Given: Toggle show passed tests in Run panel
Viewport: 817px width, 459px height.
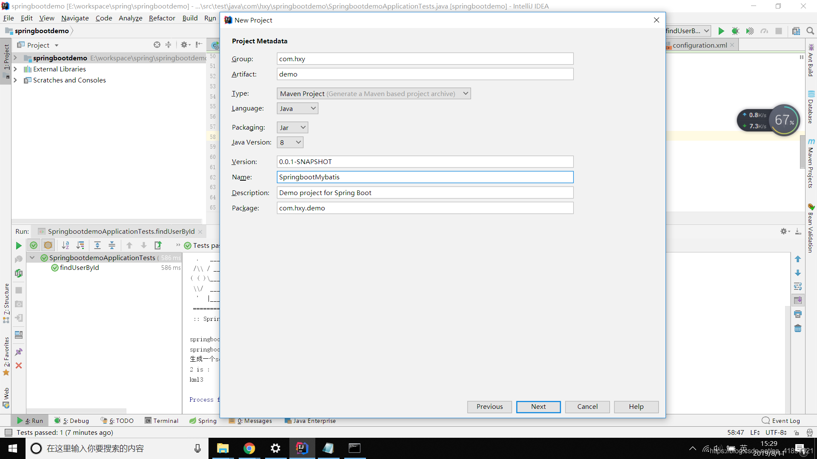Looking at the screenshot, I should click(34, 245).
